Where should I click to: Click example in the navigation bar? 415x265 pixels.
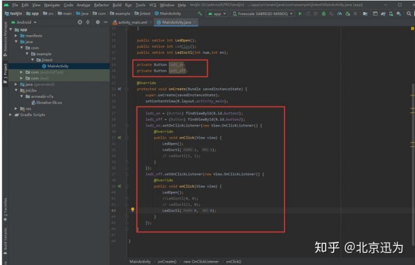click(120, 13)
